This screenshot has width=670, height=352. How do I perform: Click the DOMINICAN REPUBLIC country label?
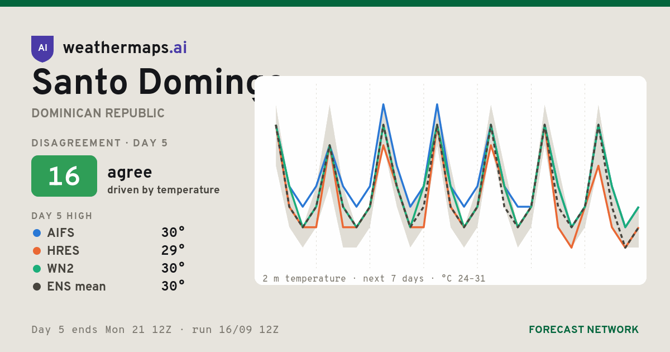tap(98, 113)
